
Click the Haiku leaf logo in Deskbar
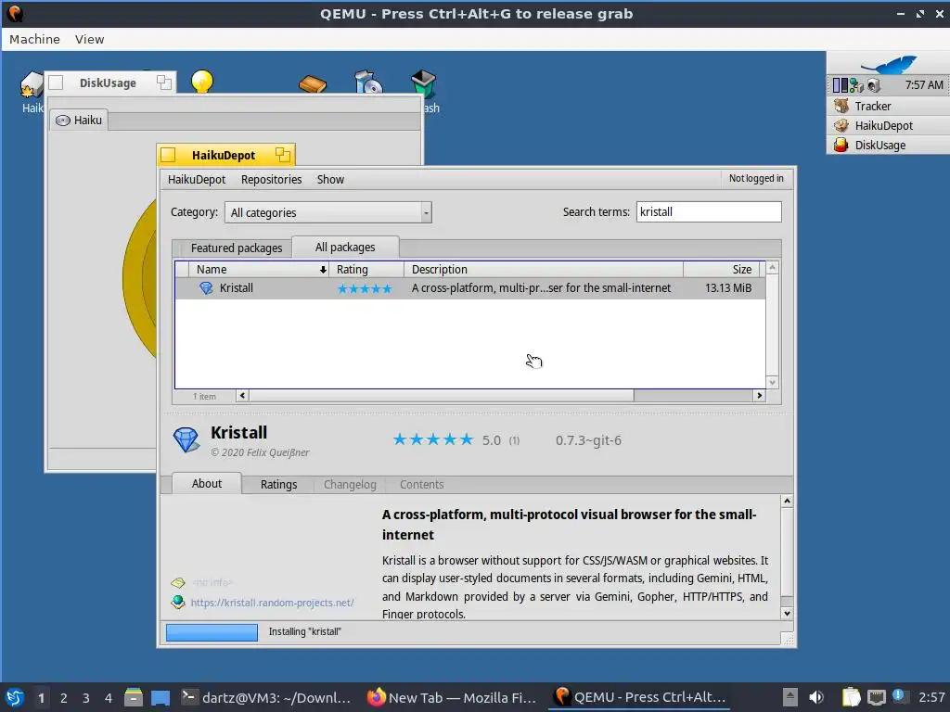coord(890,64)
